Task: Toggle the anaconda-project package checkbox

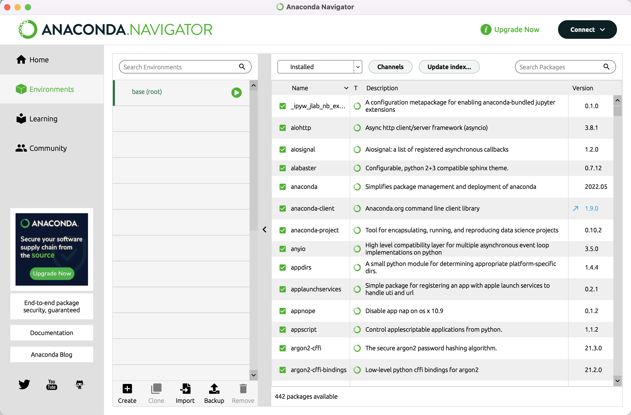Action: (x=283, y=230)
